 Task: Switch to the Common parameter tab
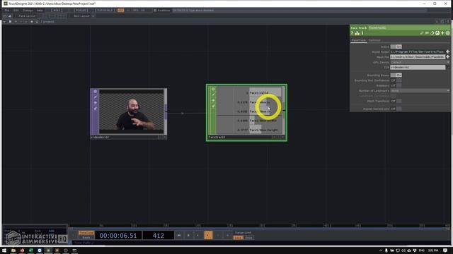[x=374, y=40]
